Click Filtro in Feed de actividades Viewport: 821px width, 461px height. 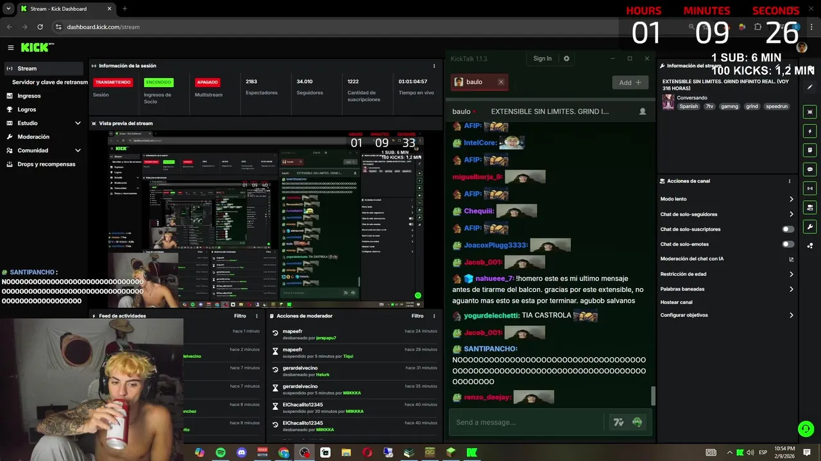coord(240,316)
